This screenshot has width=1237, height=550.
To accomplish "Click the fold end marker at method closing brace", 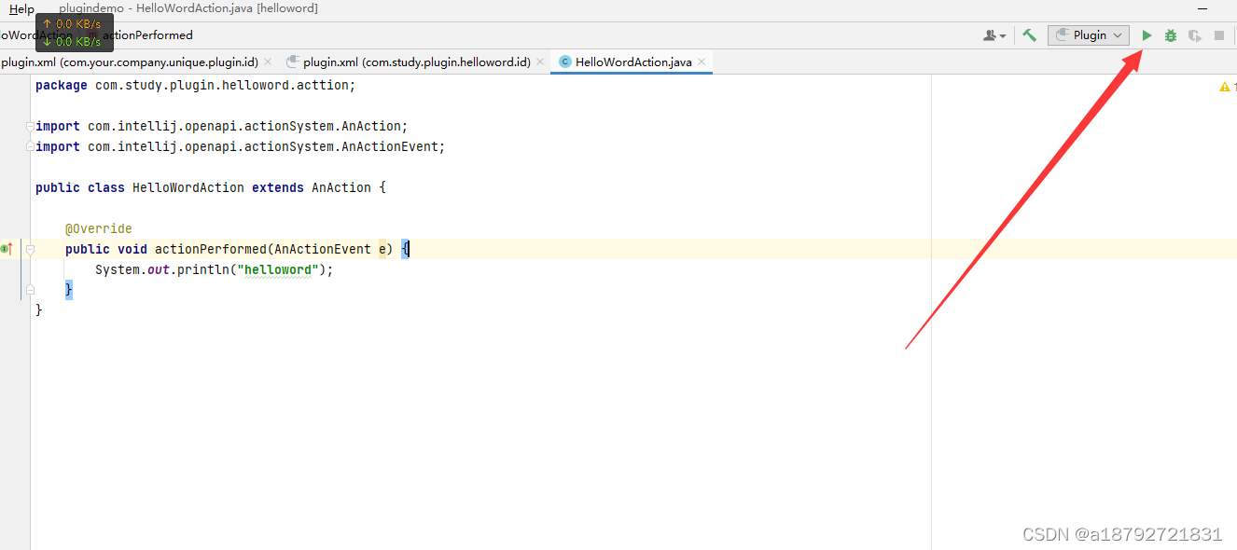I will pos(30,290).
